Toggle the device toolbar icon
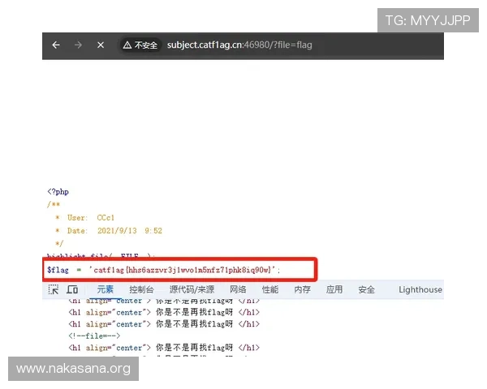This screenshot has height=389, width=487. [72, 289]
